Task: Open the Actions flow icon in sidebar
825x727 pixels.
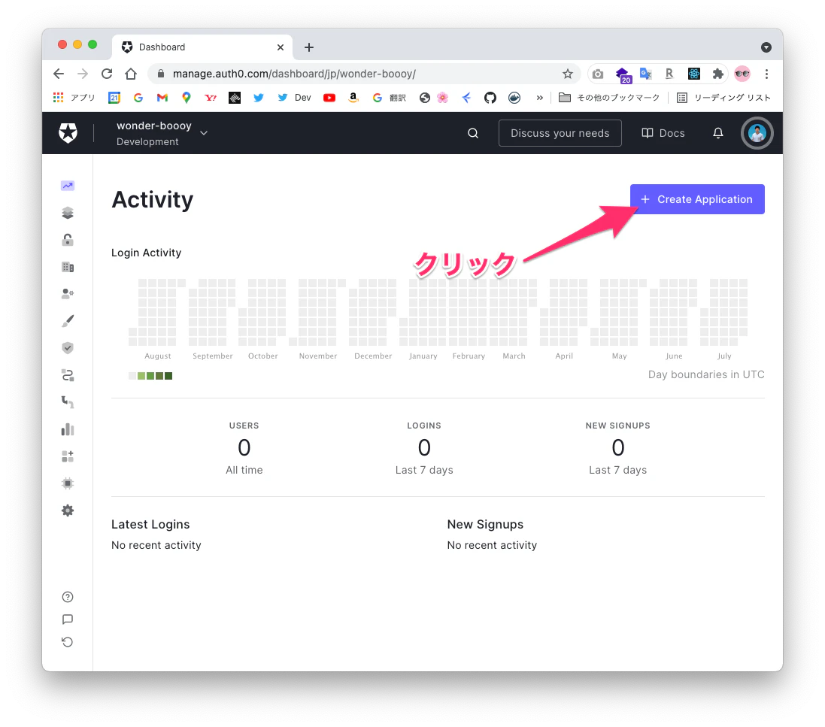Action: tap(68, 375)
